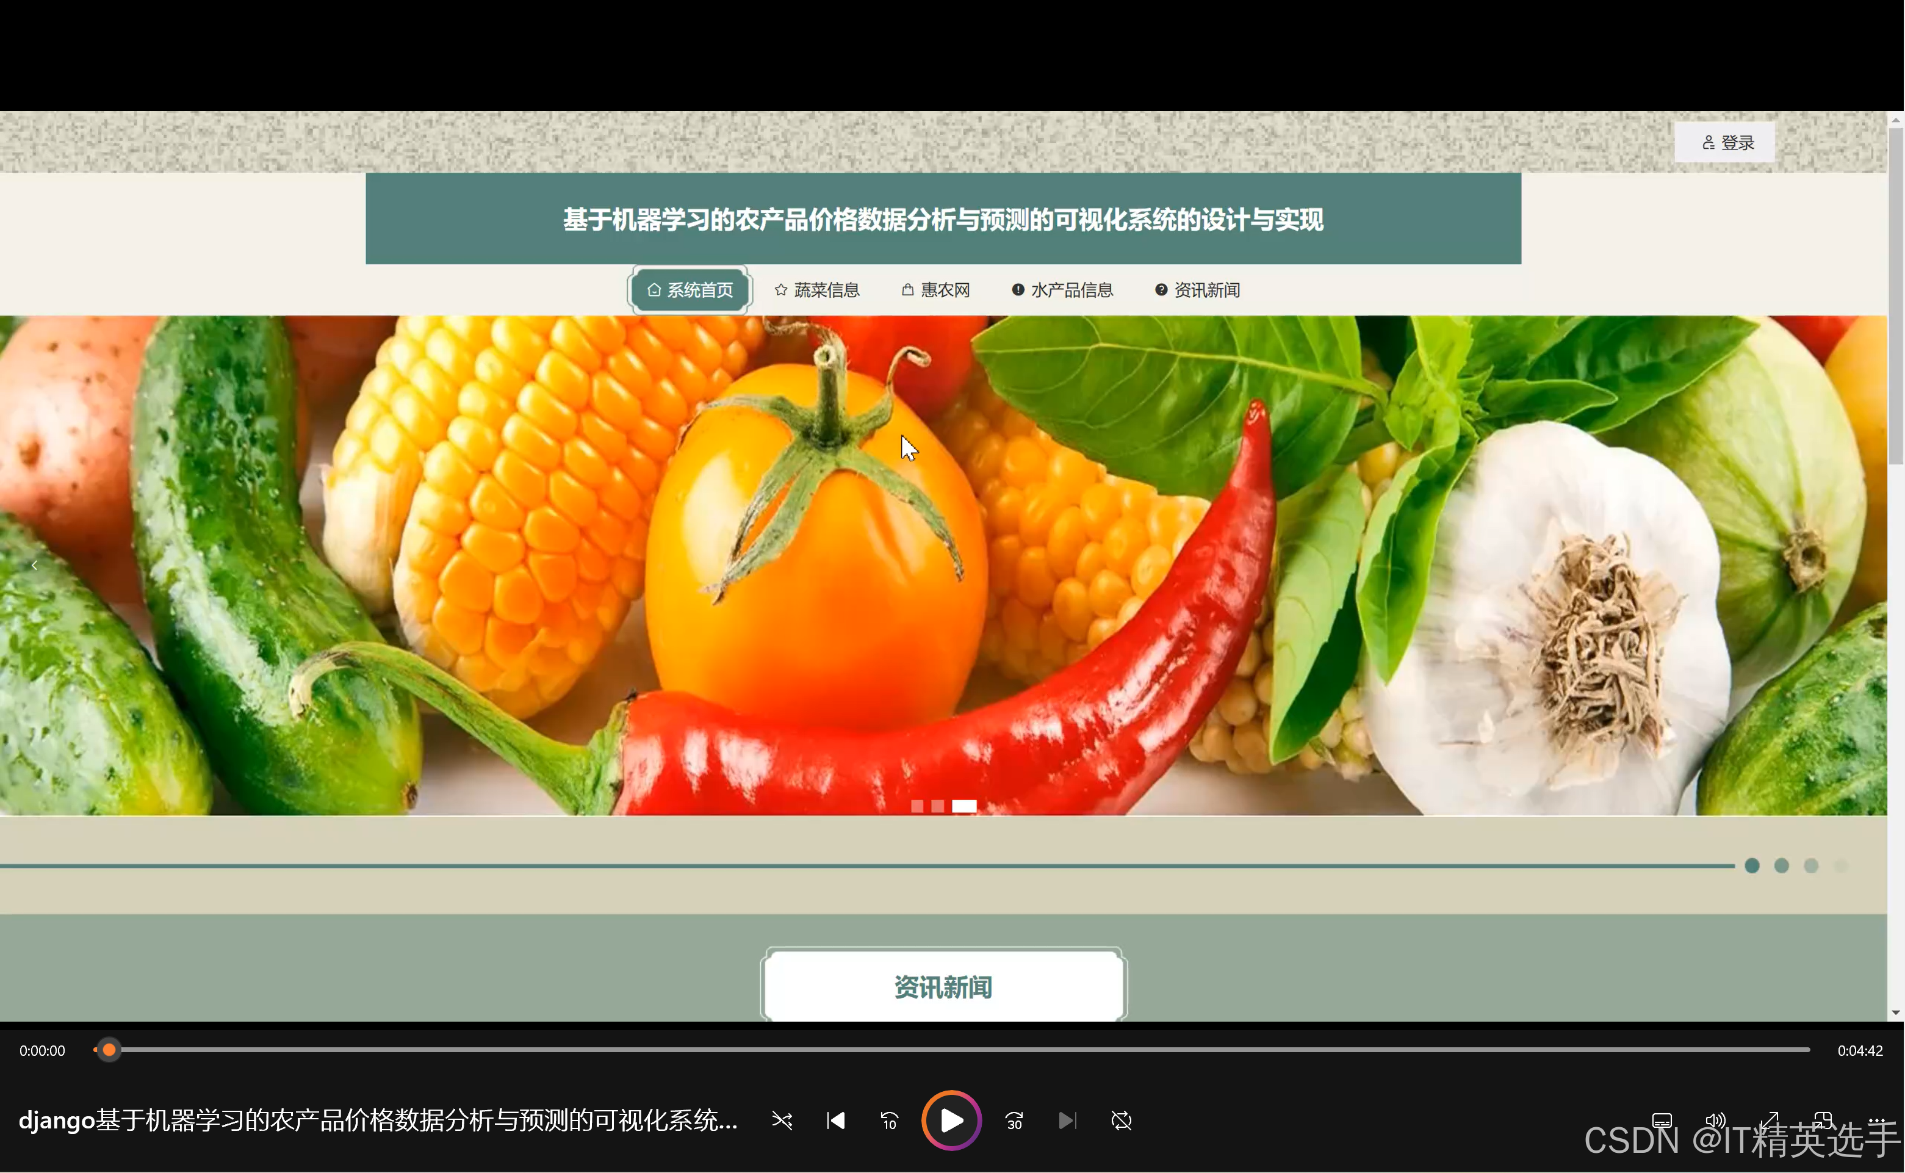Skip forward 30 seconds

coord(1014,1121)
